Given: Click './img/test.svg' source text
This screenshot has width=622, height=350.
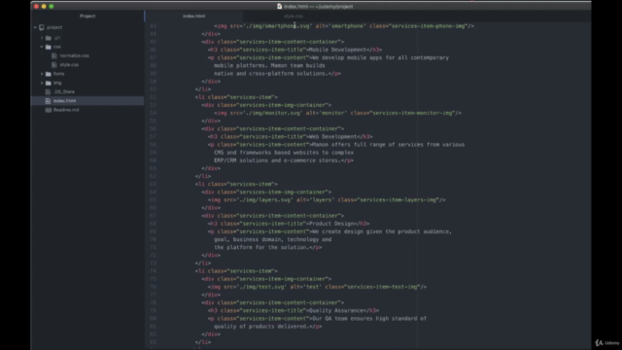Looking at the screenshot, I should 261,287.
